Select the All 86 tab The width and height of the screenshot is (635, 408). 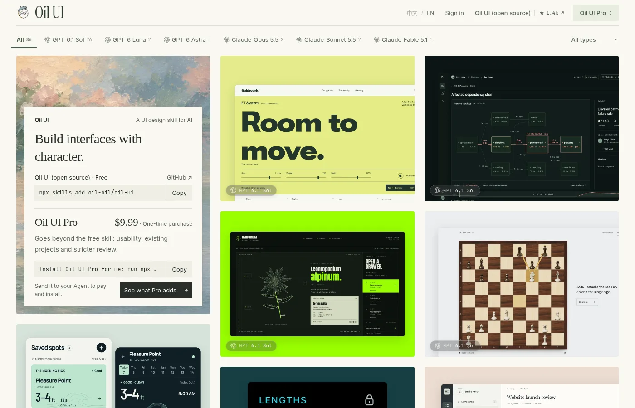(x=24, y=40)
